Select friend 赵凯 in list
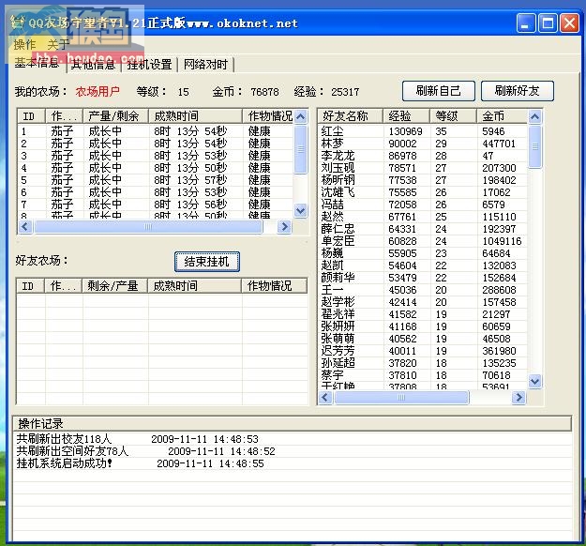This screenshot has width=586, height=546. 423,265
